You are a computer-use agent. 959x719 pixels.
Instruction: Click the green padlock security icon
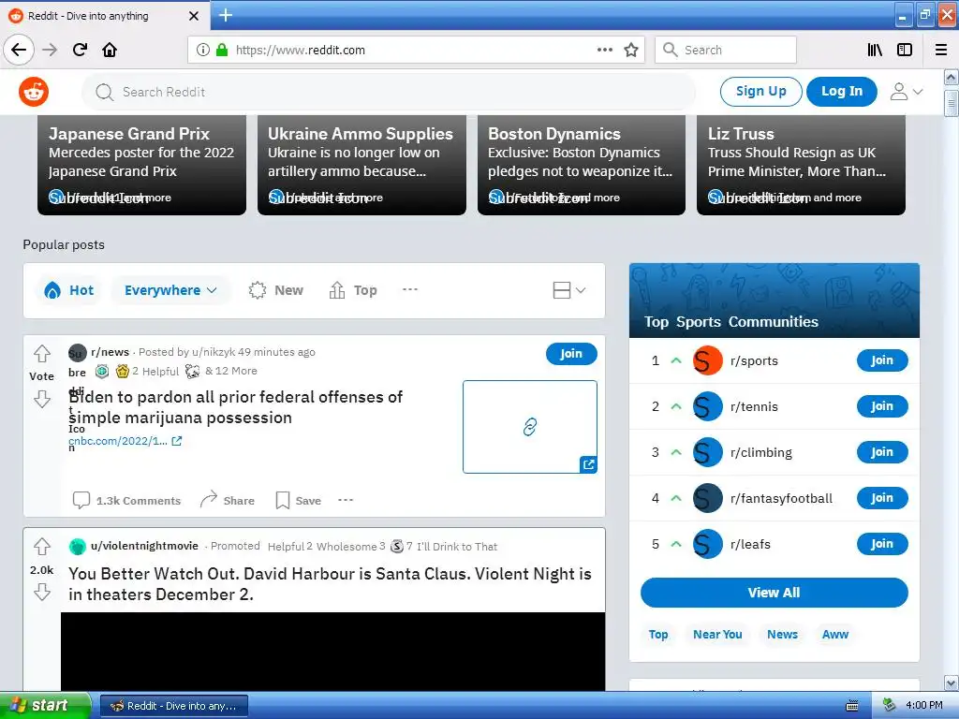pos(222,50)
